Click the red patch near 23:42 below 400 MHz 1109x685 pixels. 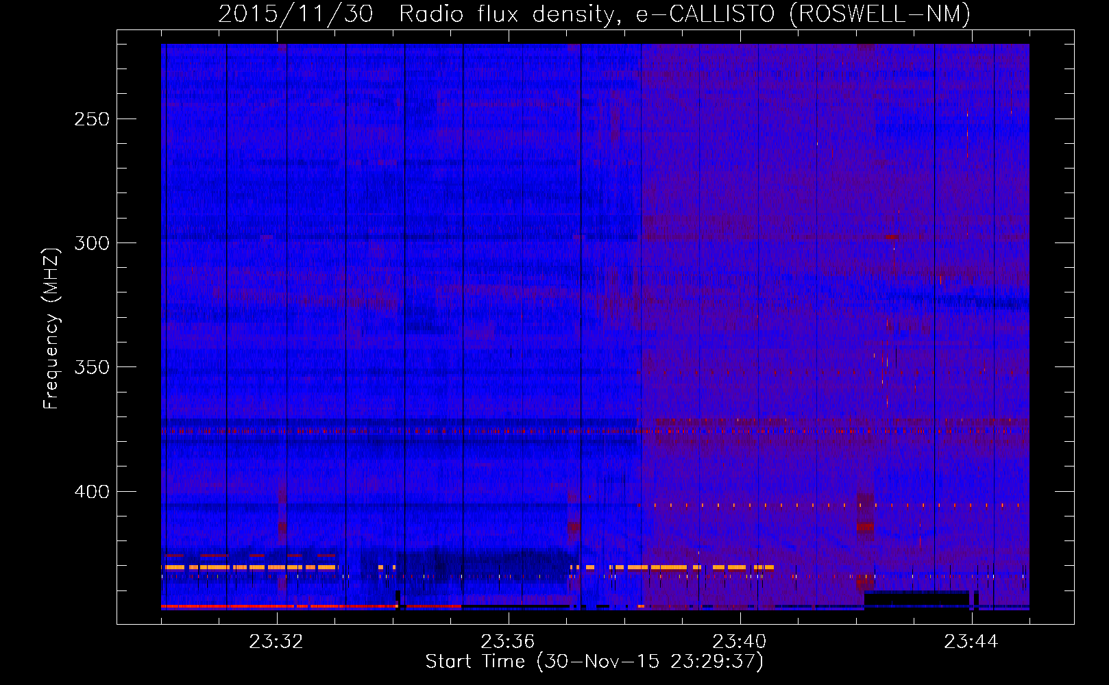pos(865,526)
